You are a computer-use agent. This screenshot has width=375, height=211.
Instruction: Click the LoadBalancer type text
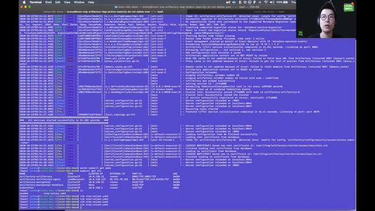coord(76,179)
